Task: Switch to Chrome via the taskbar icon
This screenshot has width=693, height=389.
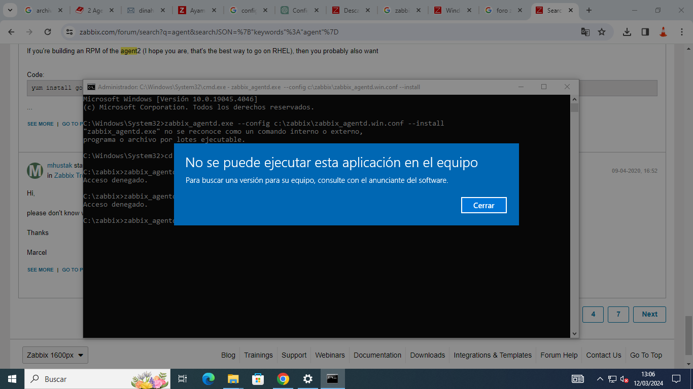Action: click(x=283, y=379)
